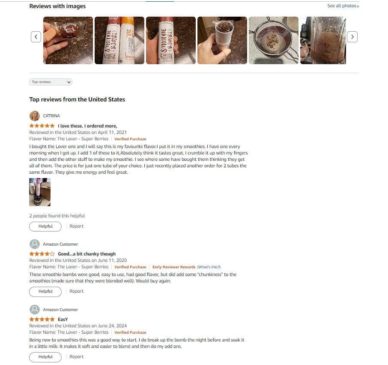Open the 'I love these. I ordered more' title
Image resolution: width=388 pixels, height=365 pixels.
[87, 126]
